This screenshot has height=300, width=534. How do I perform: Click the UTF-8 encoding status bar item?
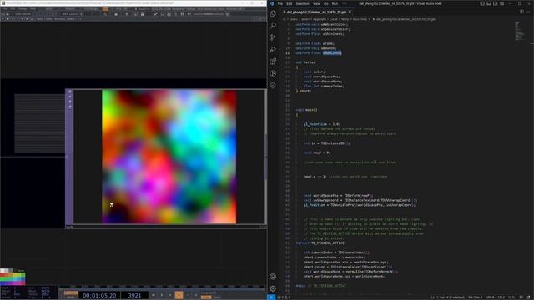pyautogui.click(x=490, y=297)
